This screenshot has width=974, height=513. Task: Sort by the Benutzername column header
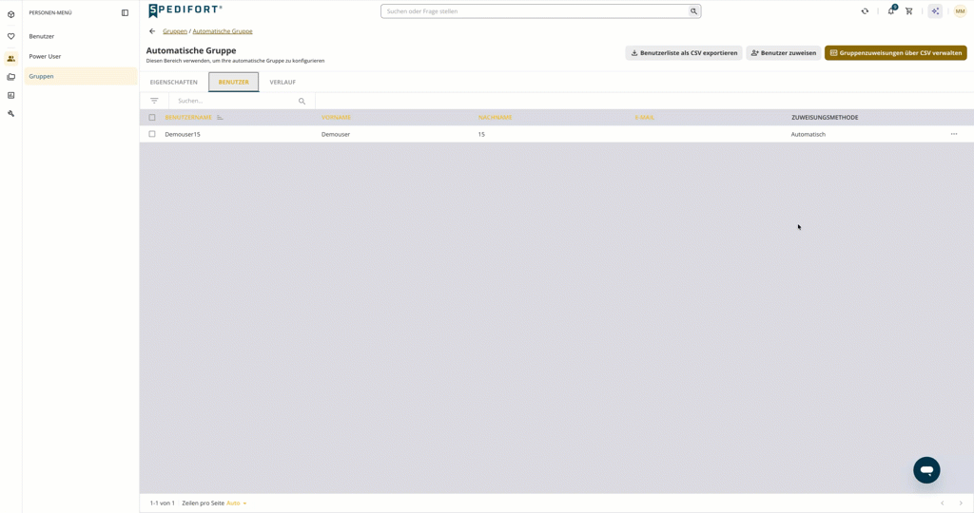(x=188, y=117)
